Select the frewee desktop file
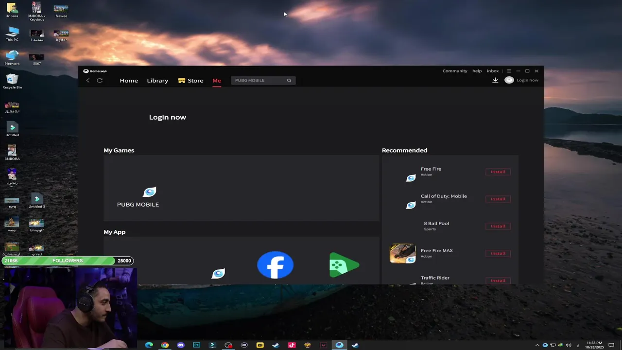This screenshot has height=350, width=622. tap(61, 11)
